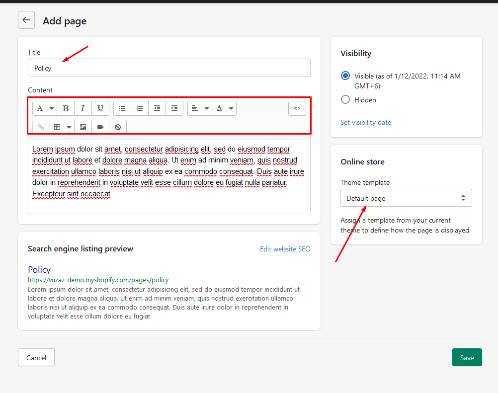Viewport: 498px width, 393px height.
Task: Indent the paragraph in editor
Action: [x=174, y=108]
